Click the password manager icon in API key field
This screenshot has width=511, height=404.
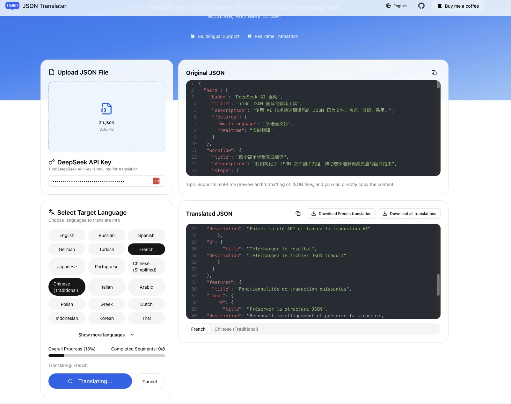(156, 181)
